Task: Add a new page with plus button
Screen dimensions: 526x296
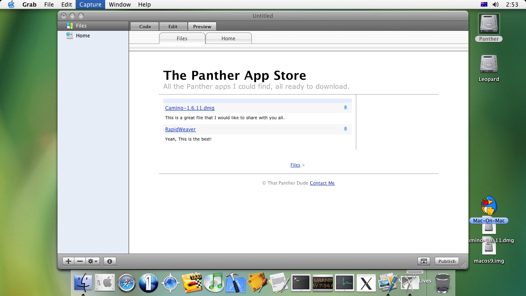Action: tap(68, 261)
